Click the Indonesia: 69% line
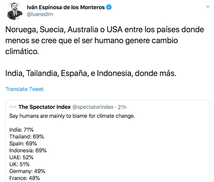 point(28,151)
